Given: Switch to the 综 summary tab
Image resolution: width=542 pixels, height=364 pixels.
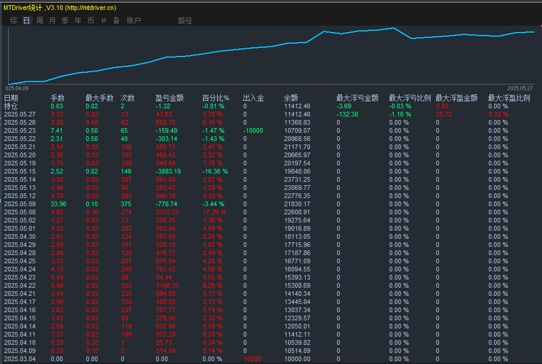Looking at the screenshot, I should coord(13,20).
